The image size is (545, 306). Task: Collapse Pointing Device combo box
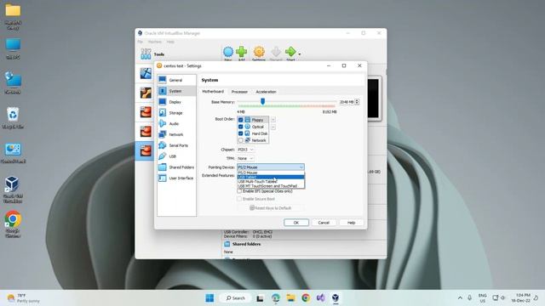coord(271,167)
